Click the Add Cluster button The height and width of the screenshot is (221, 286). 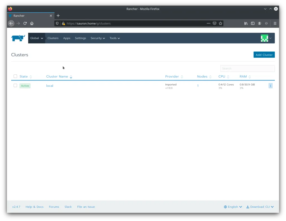264,55
